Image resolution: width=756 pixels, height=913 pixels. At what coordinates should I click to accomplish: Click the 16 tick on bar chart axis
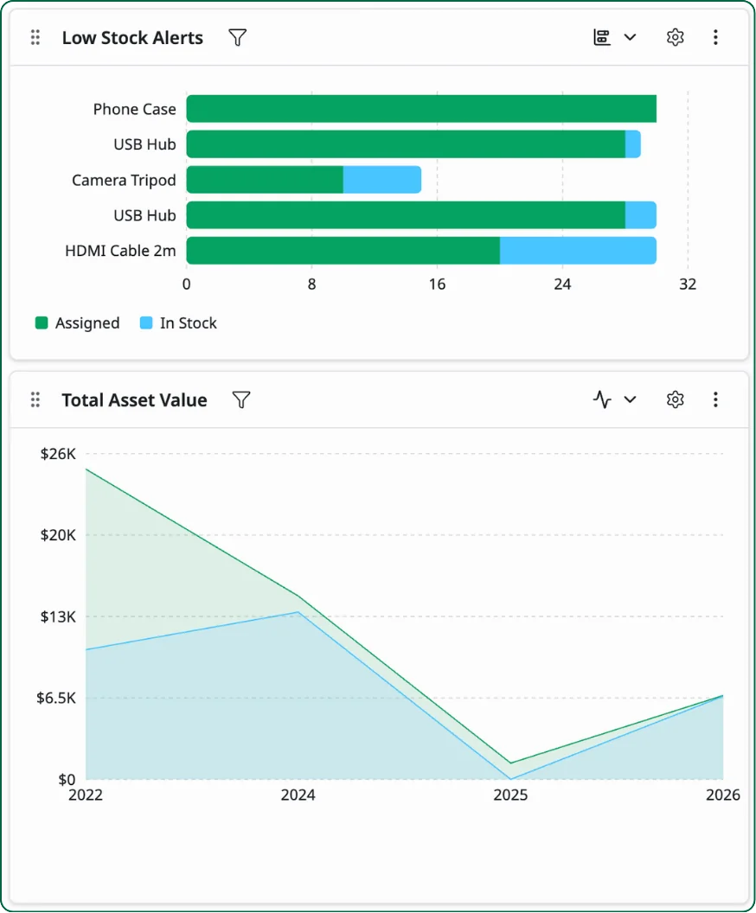click(438, 284)
